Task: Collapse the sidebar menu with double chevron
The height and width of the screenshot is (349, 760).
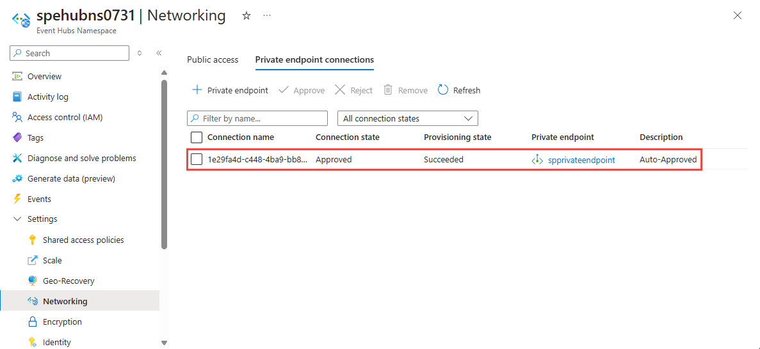Action: [x=159, y=53]
